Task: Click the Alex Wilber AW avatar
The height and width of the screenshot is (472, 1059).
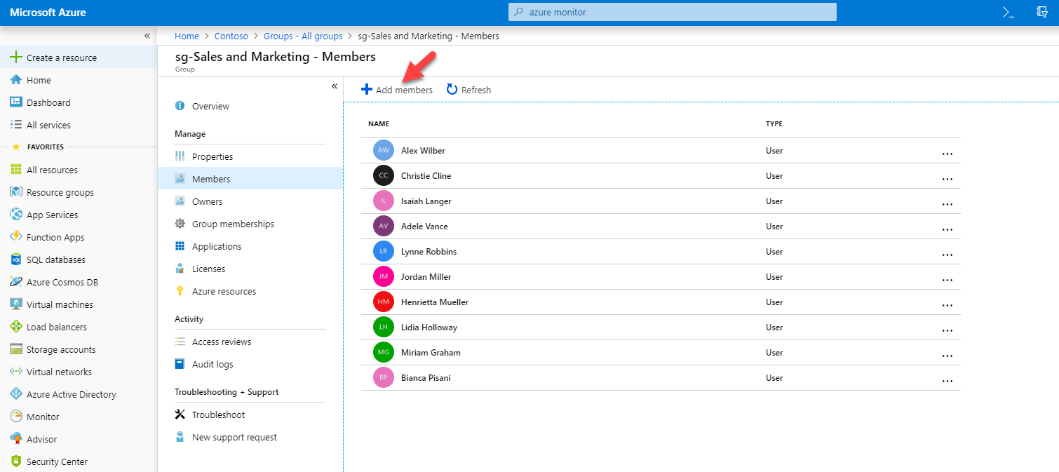Action: 384,150
